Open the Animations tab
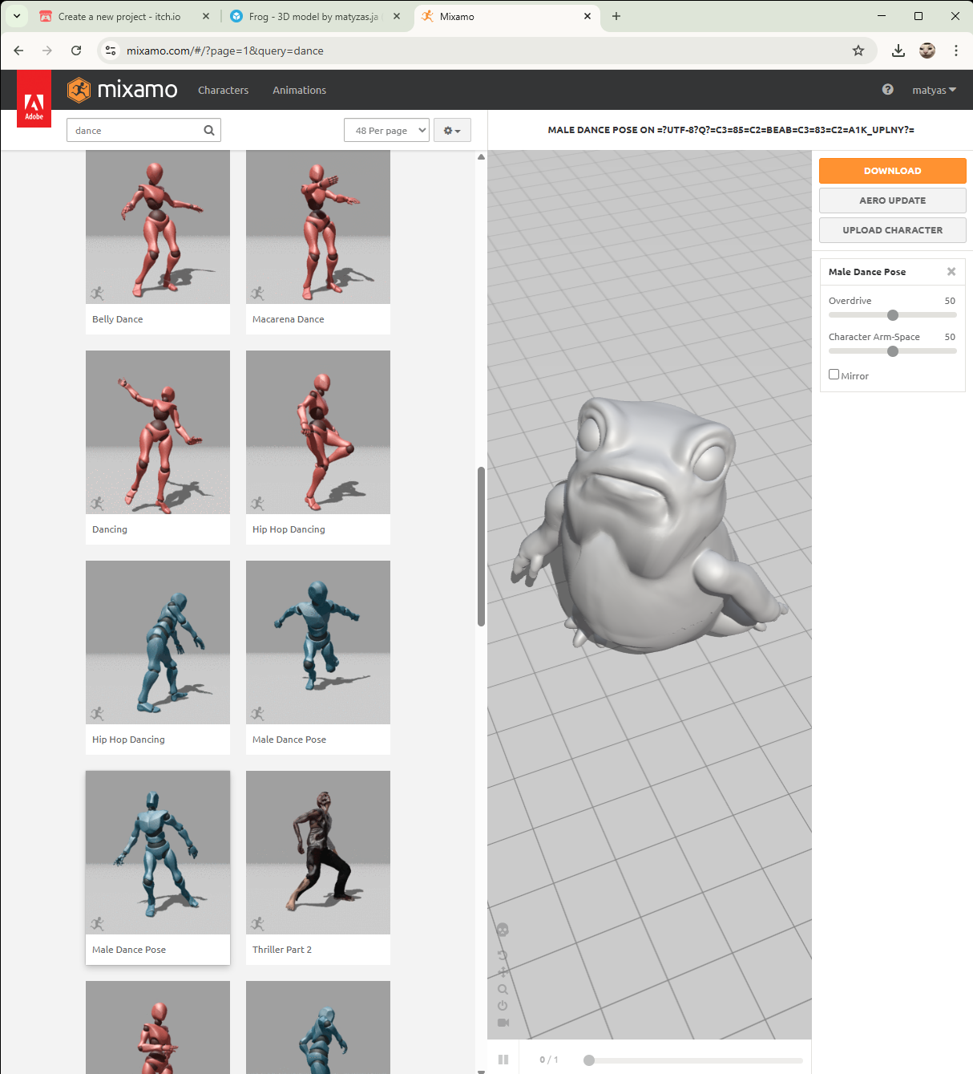Viewport: 973px width, 1074px height. click(x=299, y=91)
